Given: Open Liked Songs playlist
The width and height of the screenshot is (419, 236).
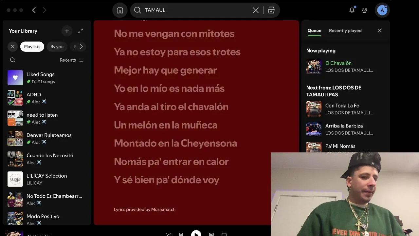Looking at the screenshot, I should 47,78.
